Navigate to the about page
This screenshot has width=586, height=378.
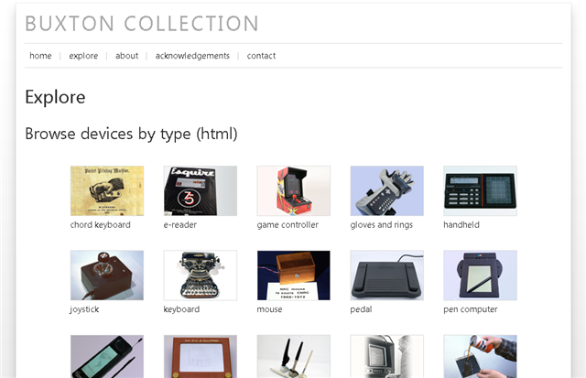point(127,56)
